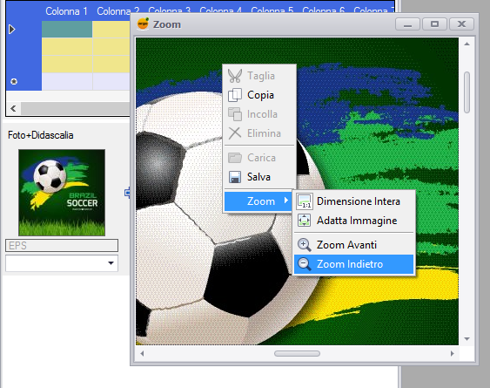Select Taglia in the context menu
This screenshot has height=388, width=490.
(x=259, y=76)
